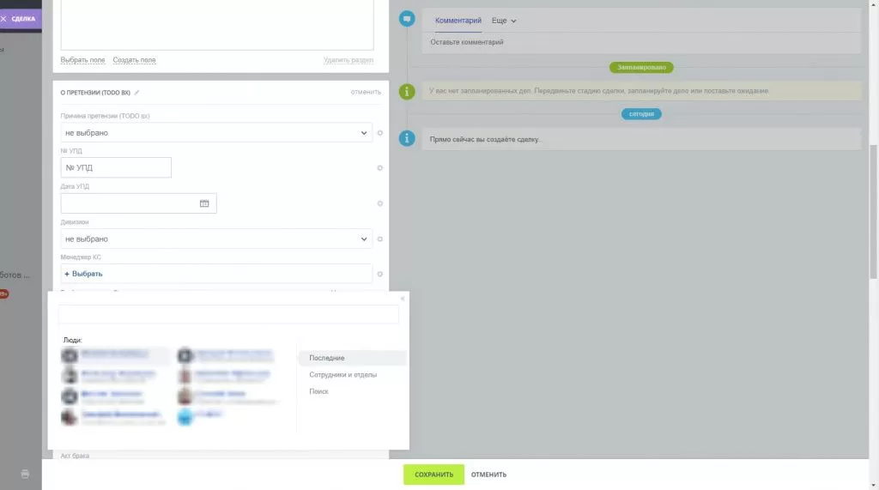The height and width of the screenshot is (490, 879).
Task: Close the people selector popup
Action: pyautogui.click(x=403, y=299)
